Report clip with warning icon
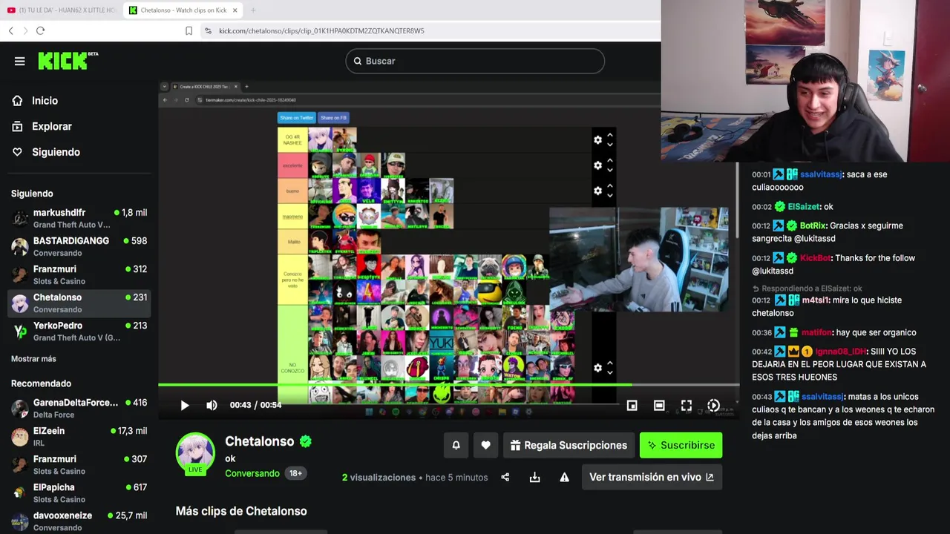The width and height of the screenshot is (950, 534). pos(564,477)
